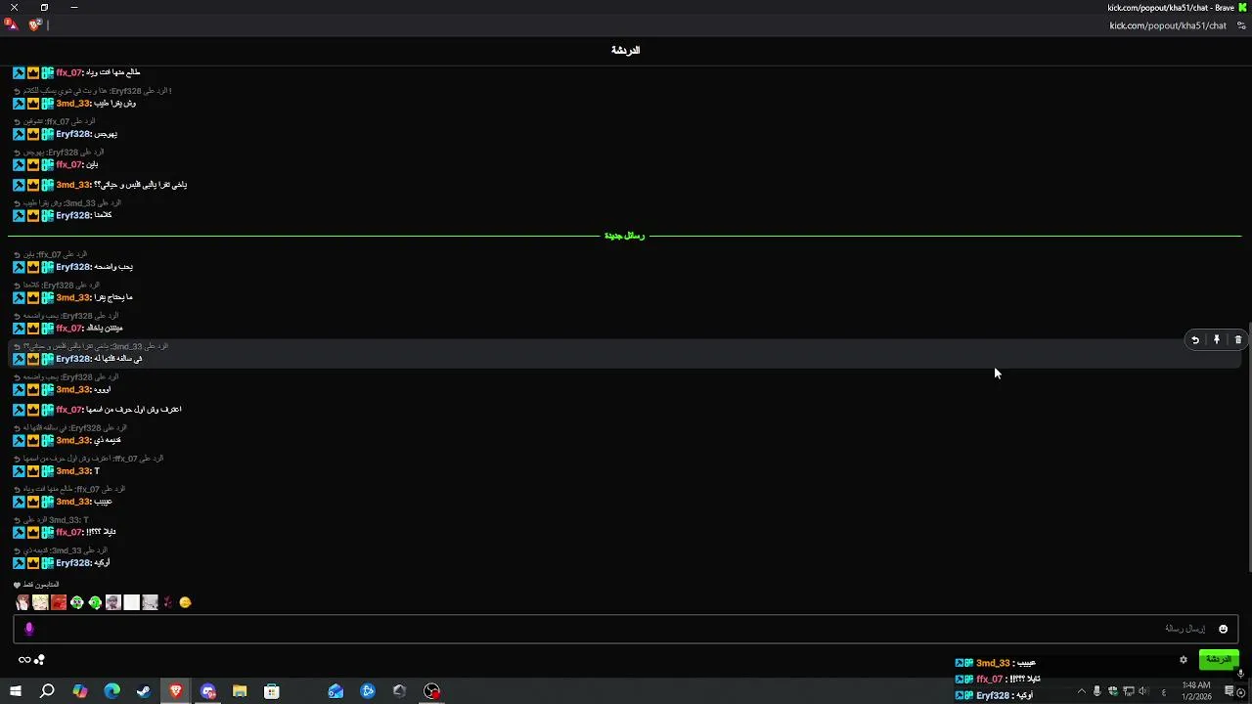This screenshot has height=704, width=1252.
Task: Open chat settings gear icon
Action: 1184,659
